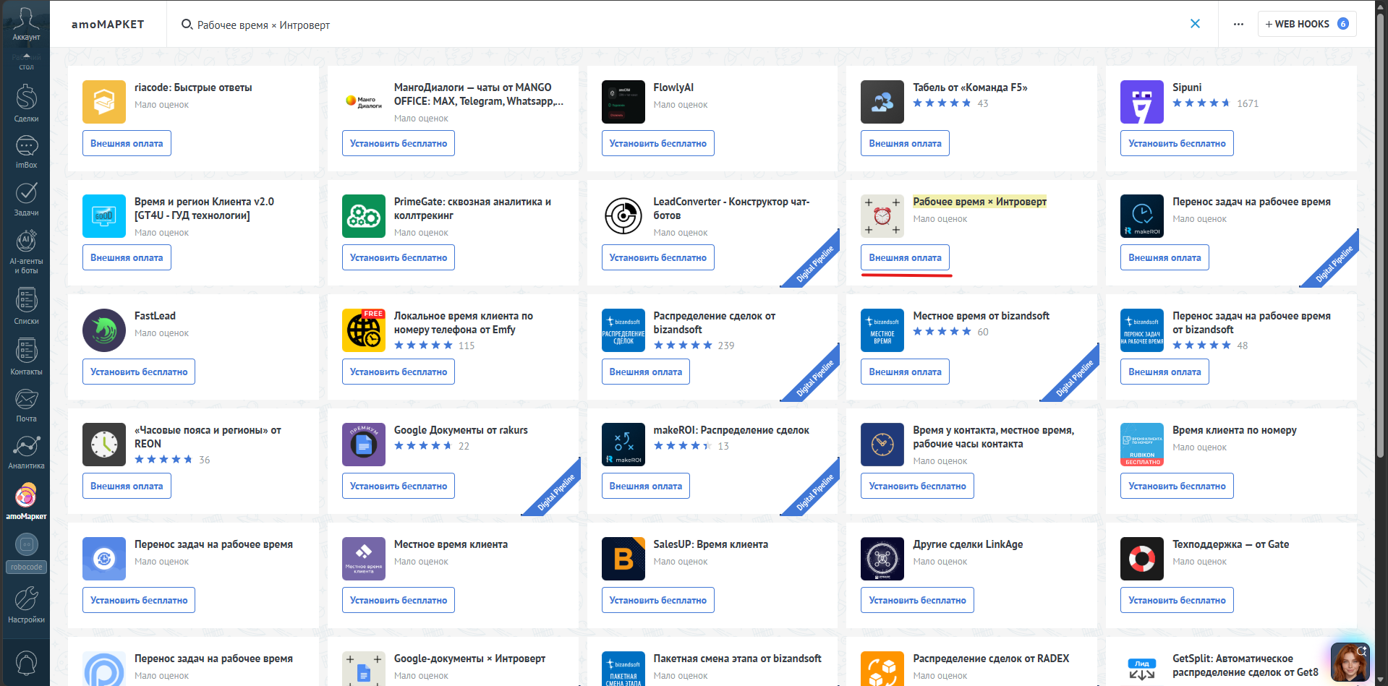
Task: Open riacode: Быстрые ответы title
Action: [x=193, y=87]
